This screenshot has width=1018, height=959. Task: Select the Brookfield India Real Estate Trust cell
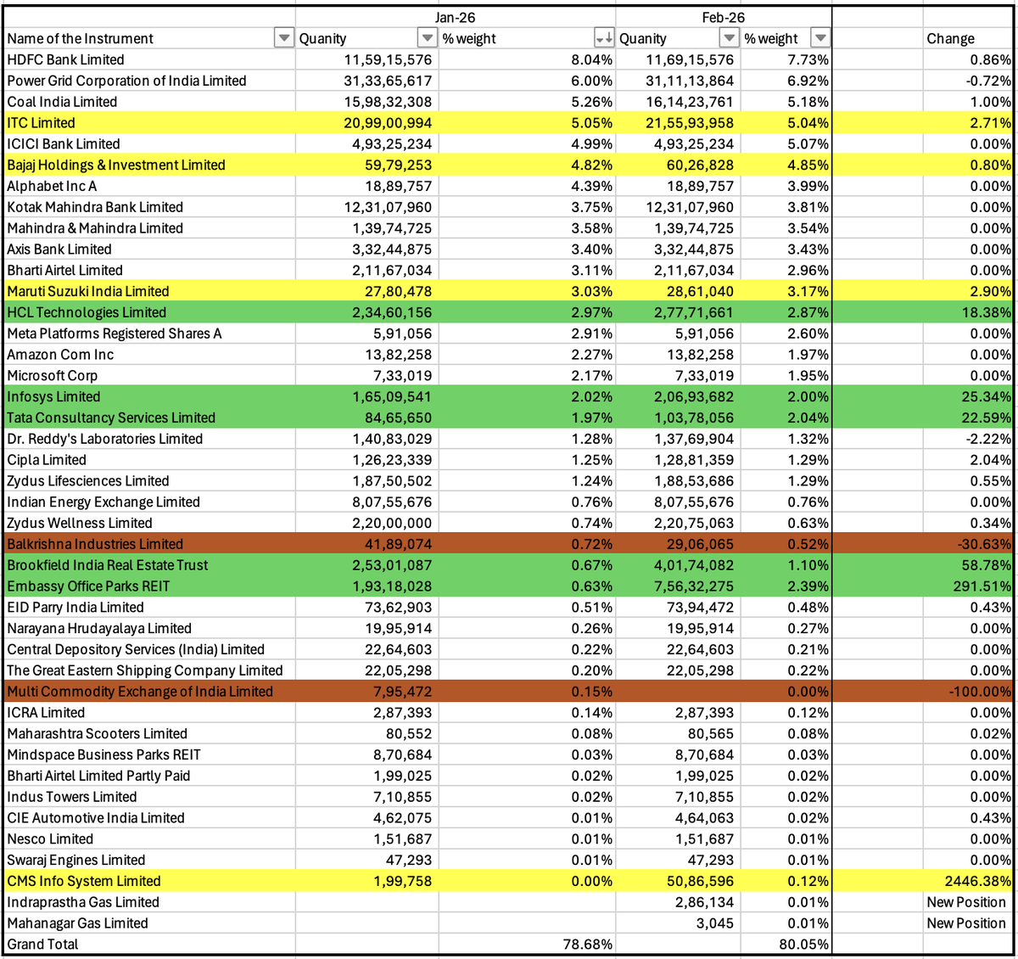click(149, 565)
